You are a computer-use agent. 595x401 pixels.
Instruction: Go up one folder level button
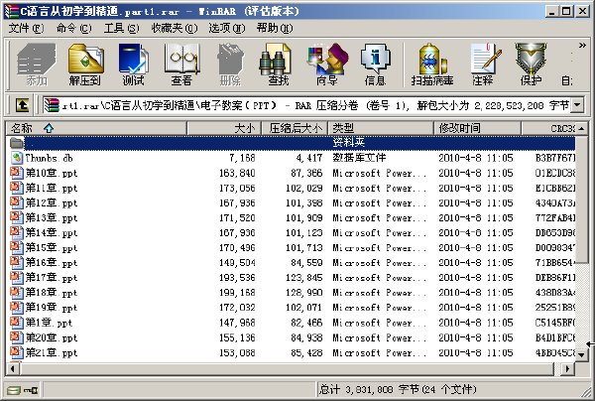point(23,105)
